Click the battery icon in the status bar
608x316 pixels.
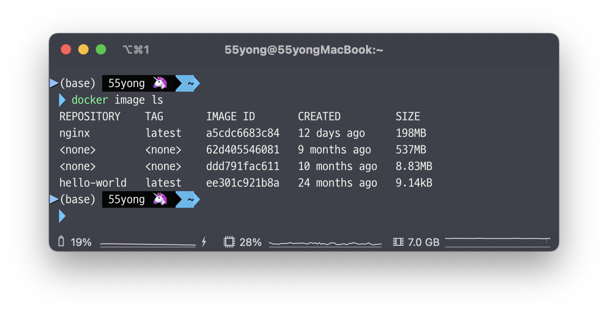(x=62, y=242)
